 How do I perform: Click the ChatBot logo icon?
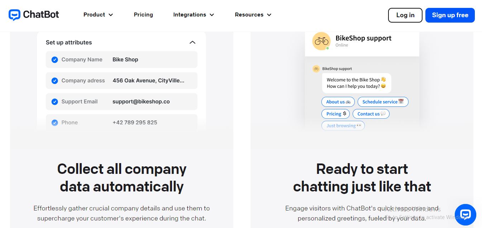14,15
